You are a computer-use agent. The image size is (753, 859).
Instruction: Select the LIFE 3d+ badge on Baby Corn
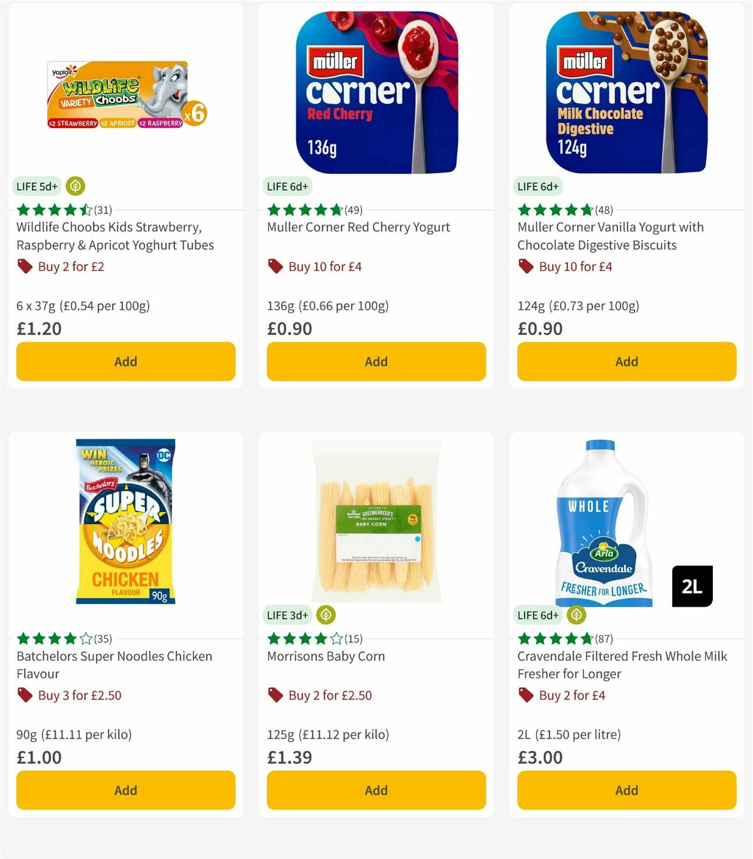tap(286, 616)
